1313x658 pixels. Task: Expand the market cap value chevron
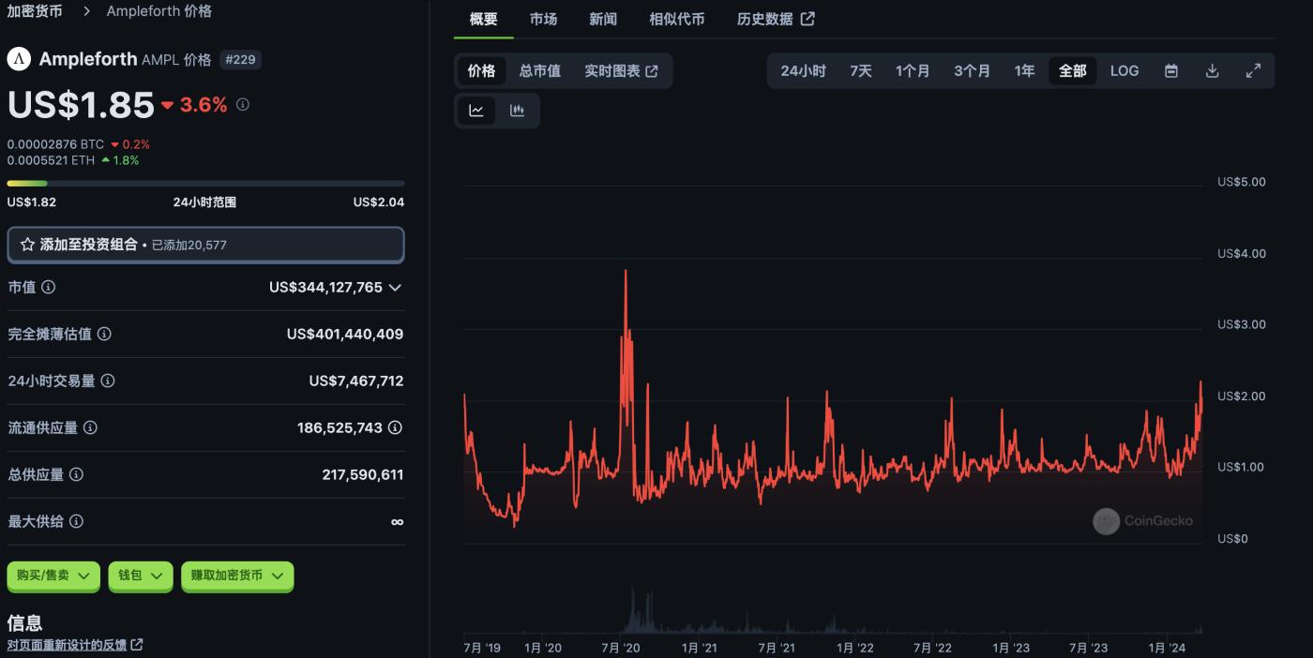(x=395, y=288)
